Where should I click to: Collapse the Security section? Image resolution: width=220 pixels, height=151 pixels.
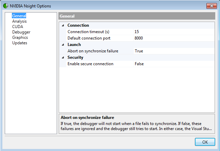(62, 57)
